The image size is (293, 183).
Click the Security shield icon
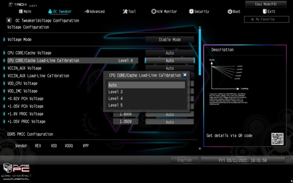[191, 11]
